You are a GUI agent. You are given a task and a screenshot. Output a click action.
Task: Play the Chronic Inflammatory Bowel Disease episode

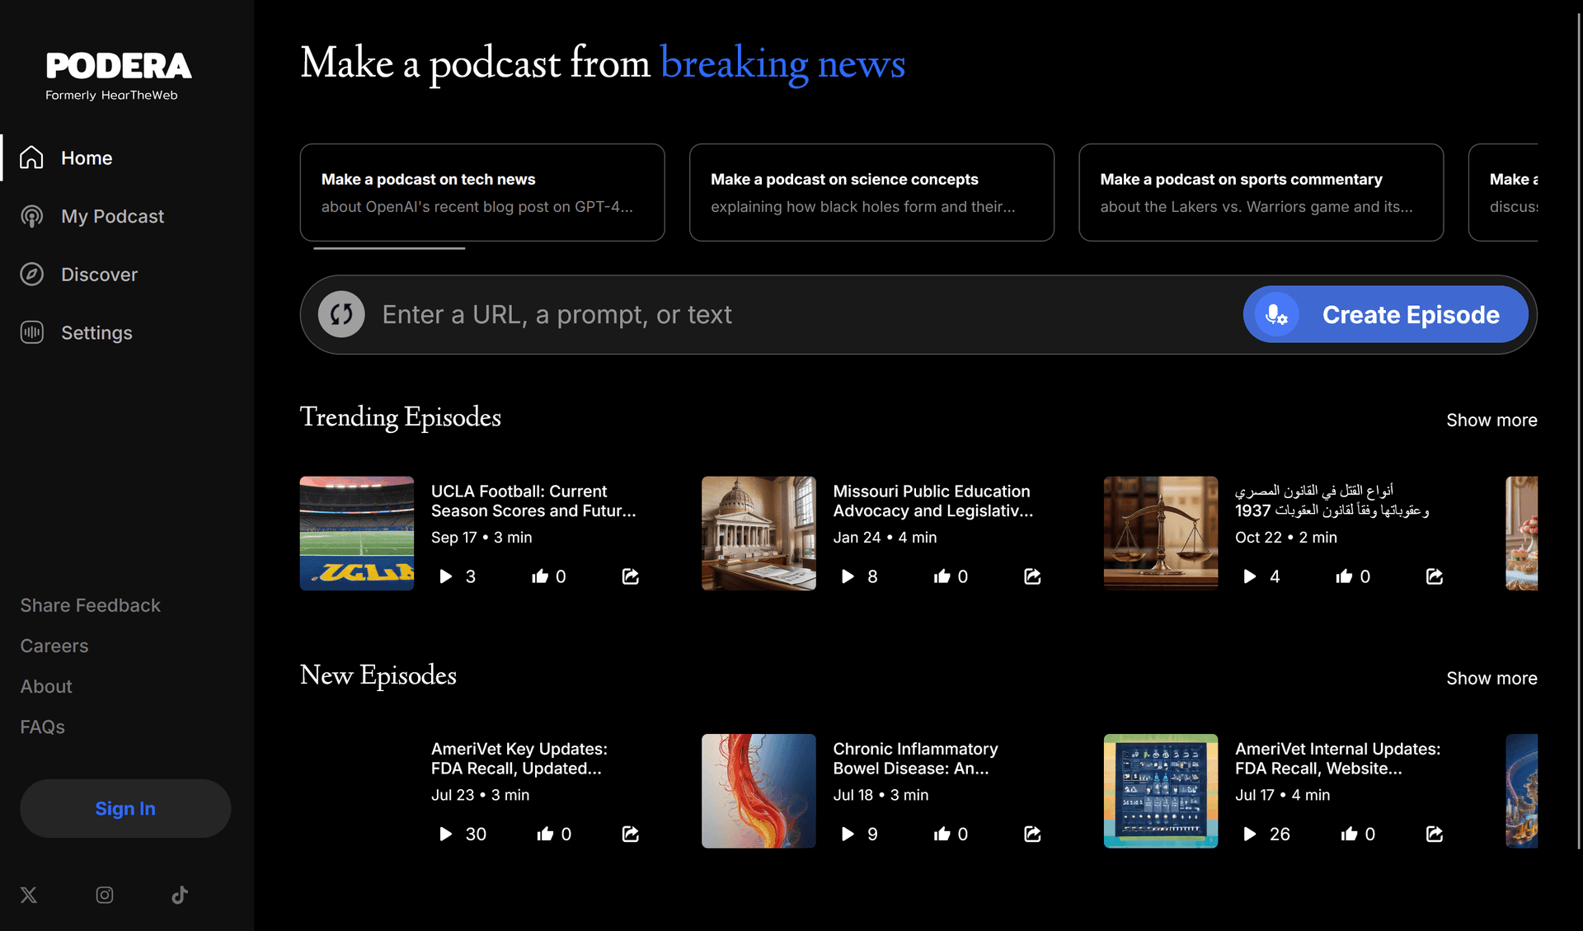(x=848, y=835)
